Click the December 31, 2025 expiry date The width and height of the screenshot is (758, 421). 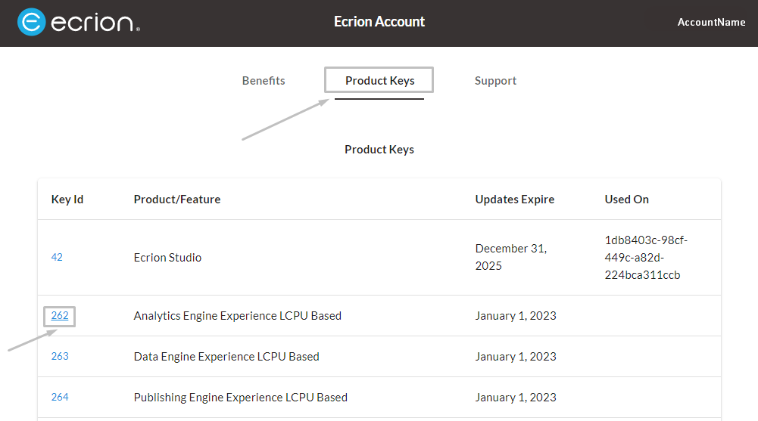(511, 257)
